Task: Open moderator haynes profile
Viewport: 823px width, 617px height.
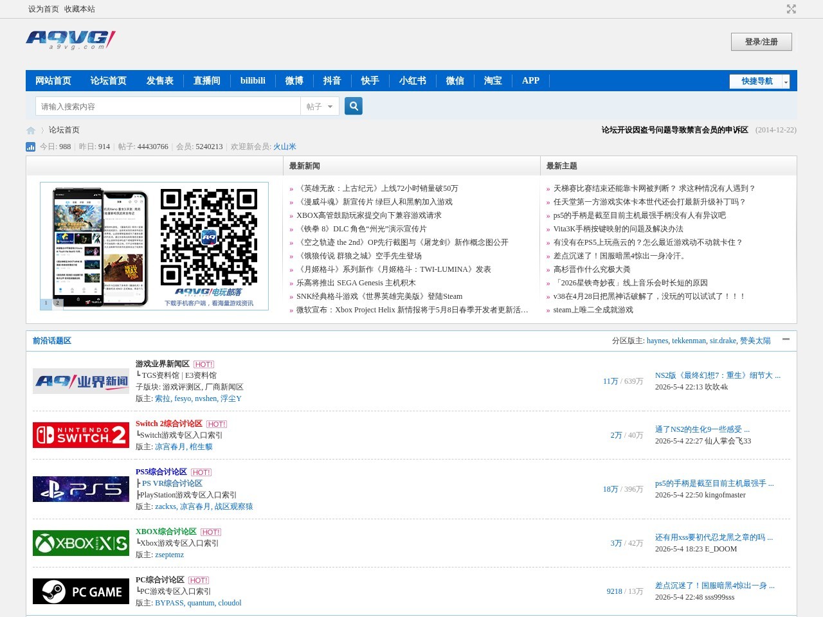Action: (x=657, y=341)
